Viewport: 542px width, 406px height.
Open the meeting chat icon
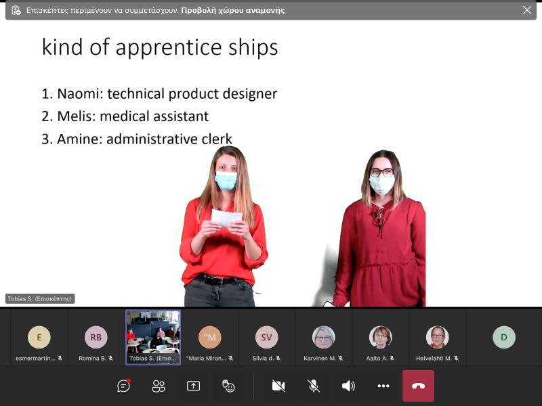[123, 386]
